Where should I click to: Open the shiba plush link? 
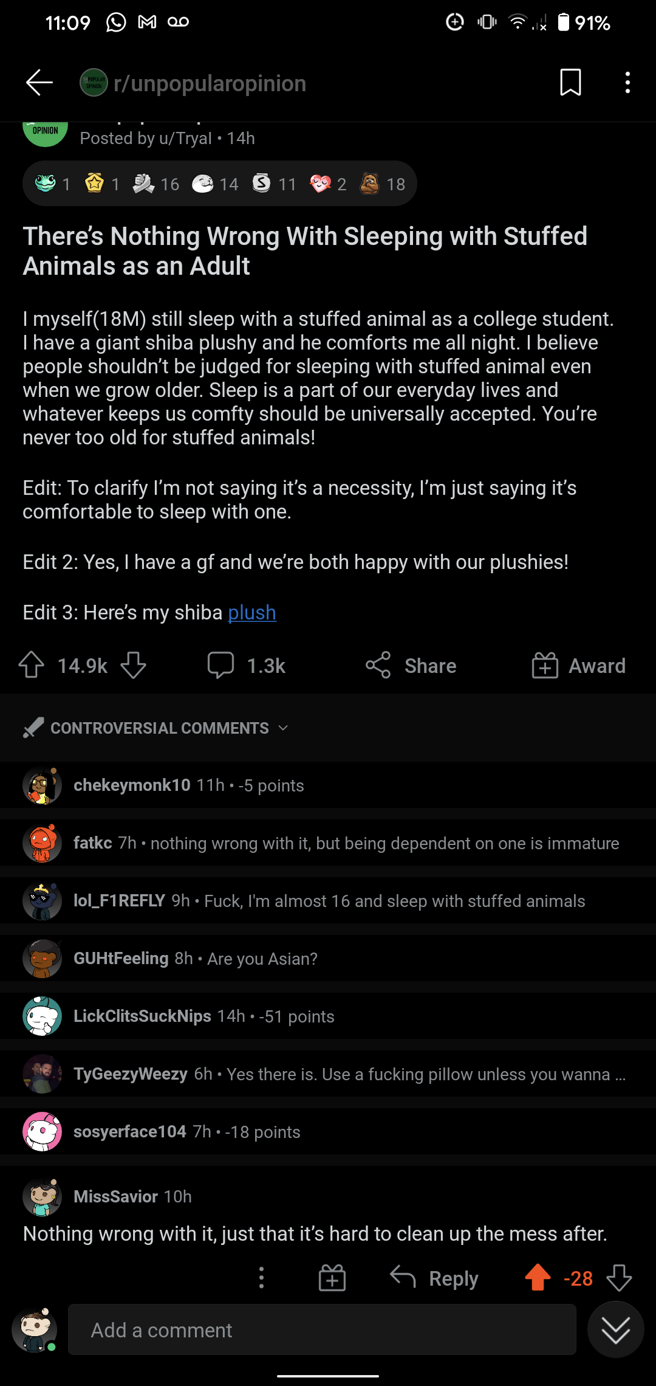click(251, 612)
